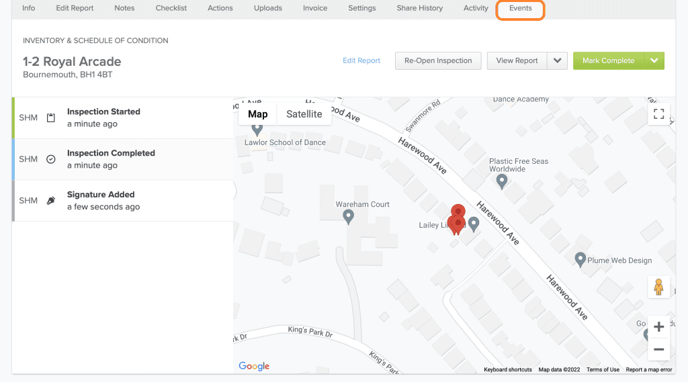The image size is (688, 382).
Task: Open the Invoice tab
Action: click(x=315, y=8)
